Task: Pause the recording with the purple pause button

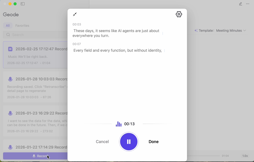Action: pyautogui.click(x=129, y=142)
